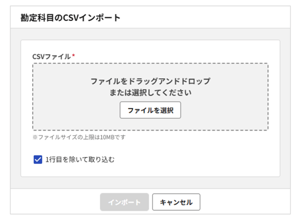Select the ※ mark before the size note

pyautogui.click(x=35, y=137)
